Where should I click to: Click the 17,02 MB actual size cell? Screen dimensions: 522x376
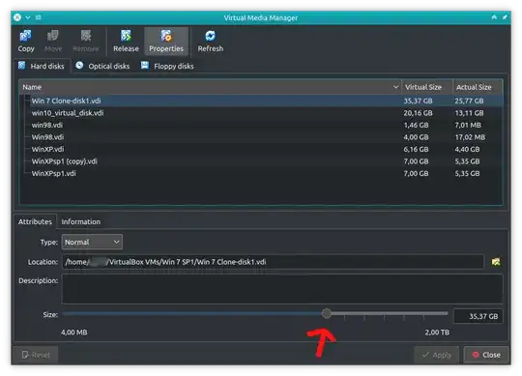click(x=470, y=137)
